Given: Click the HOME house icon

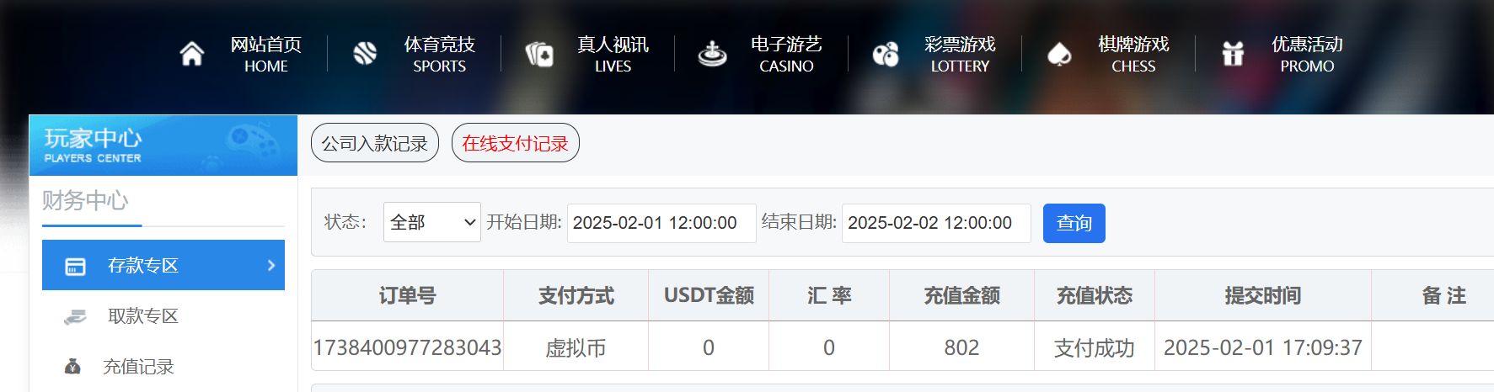Looking at the screenshot, I should (x=192, y=54).
